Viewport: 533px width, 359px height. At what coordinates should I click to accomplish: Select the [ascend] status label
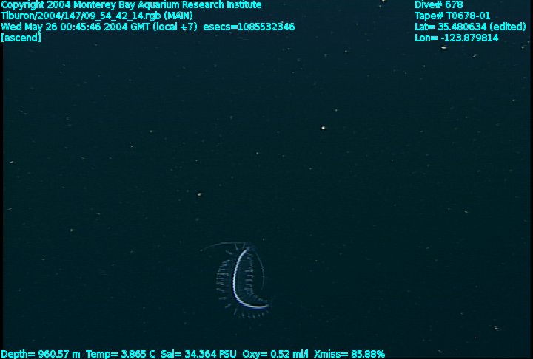[21, 38]
